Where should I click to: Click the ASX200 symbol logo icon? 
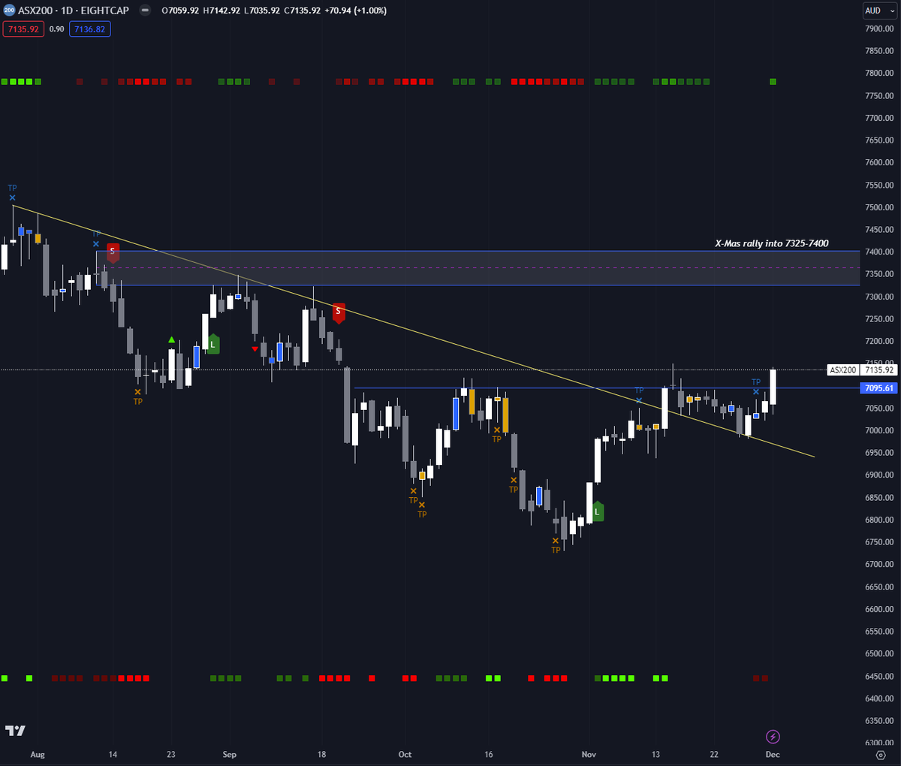[9, 11]
